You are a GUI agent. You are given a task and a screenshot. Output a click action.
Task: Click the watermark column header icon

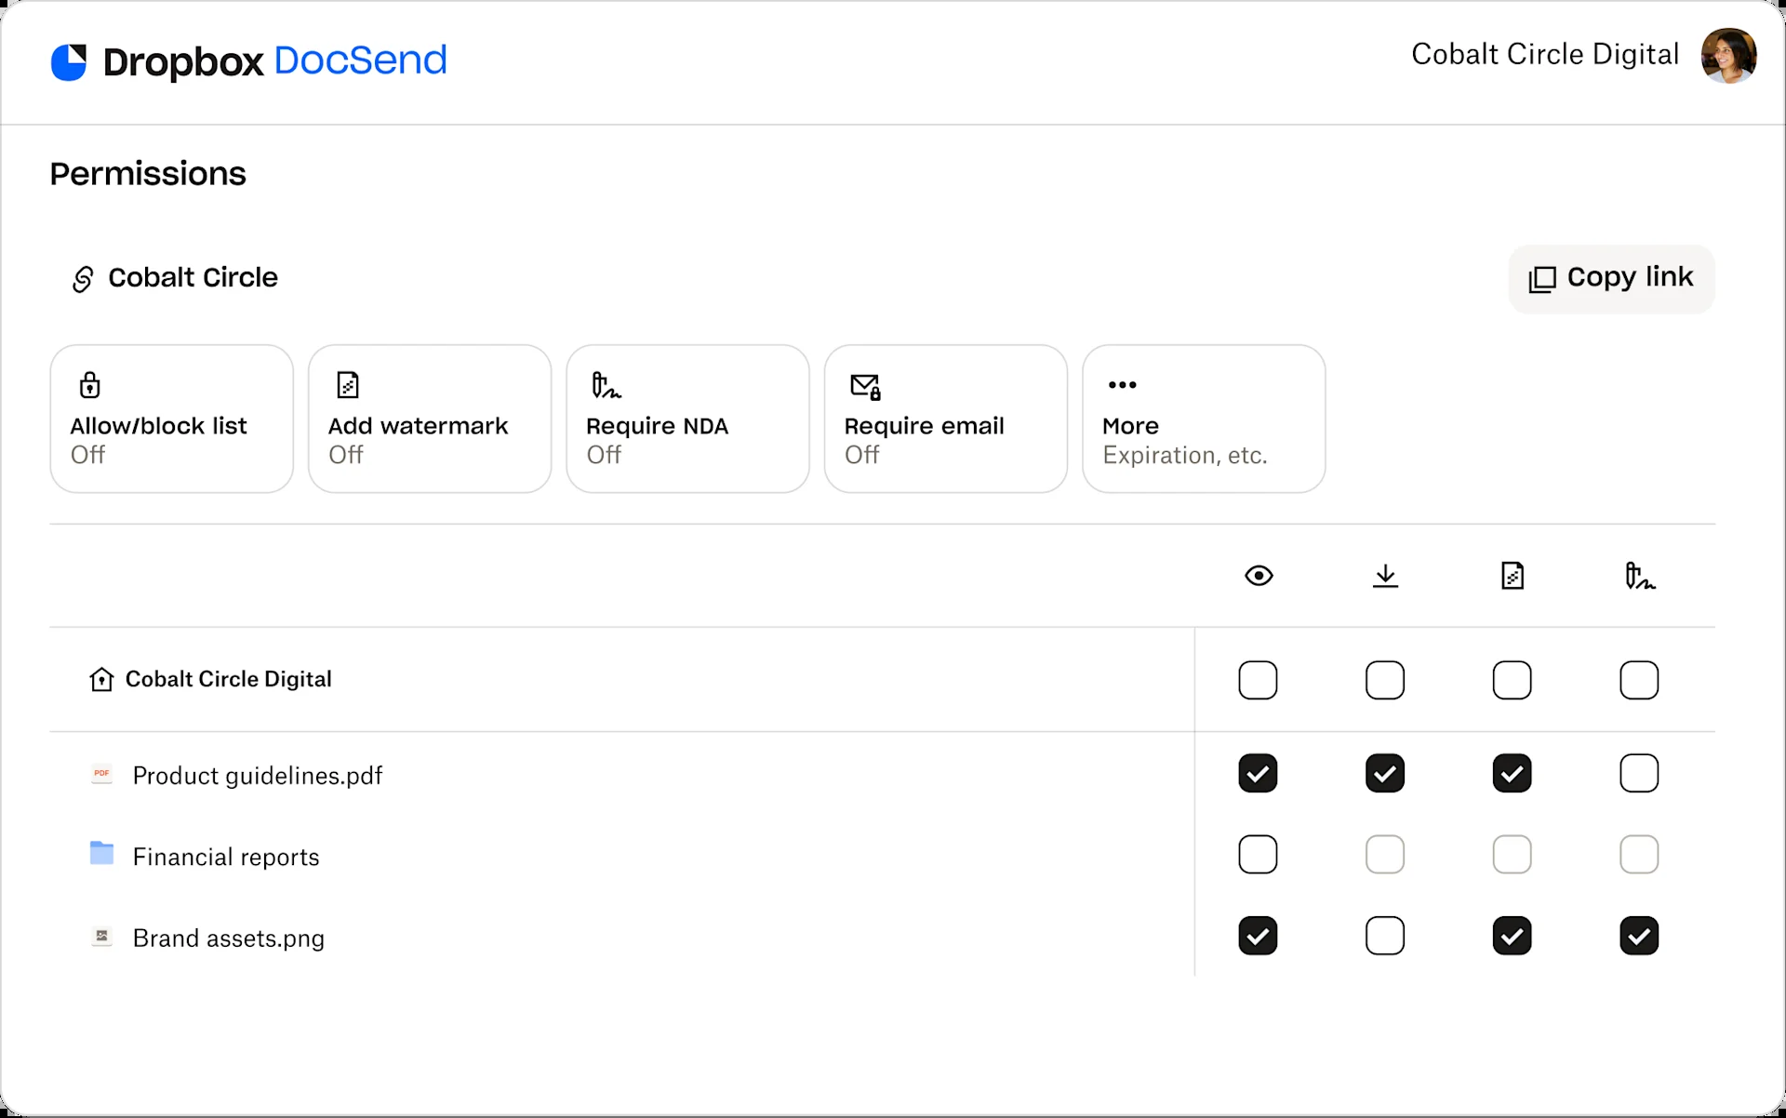(x=1513, y=576)
